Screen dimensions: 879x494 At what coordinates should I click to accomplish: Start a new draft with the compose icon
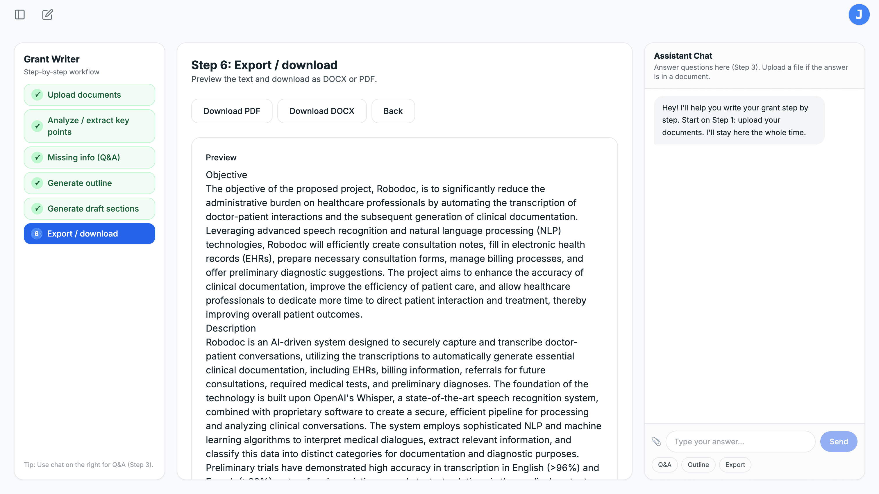[x=47, y=15]
